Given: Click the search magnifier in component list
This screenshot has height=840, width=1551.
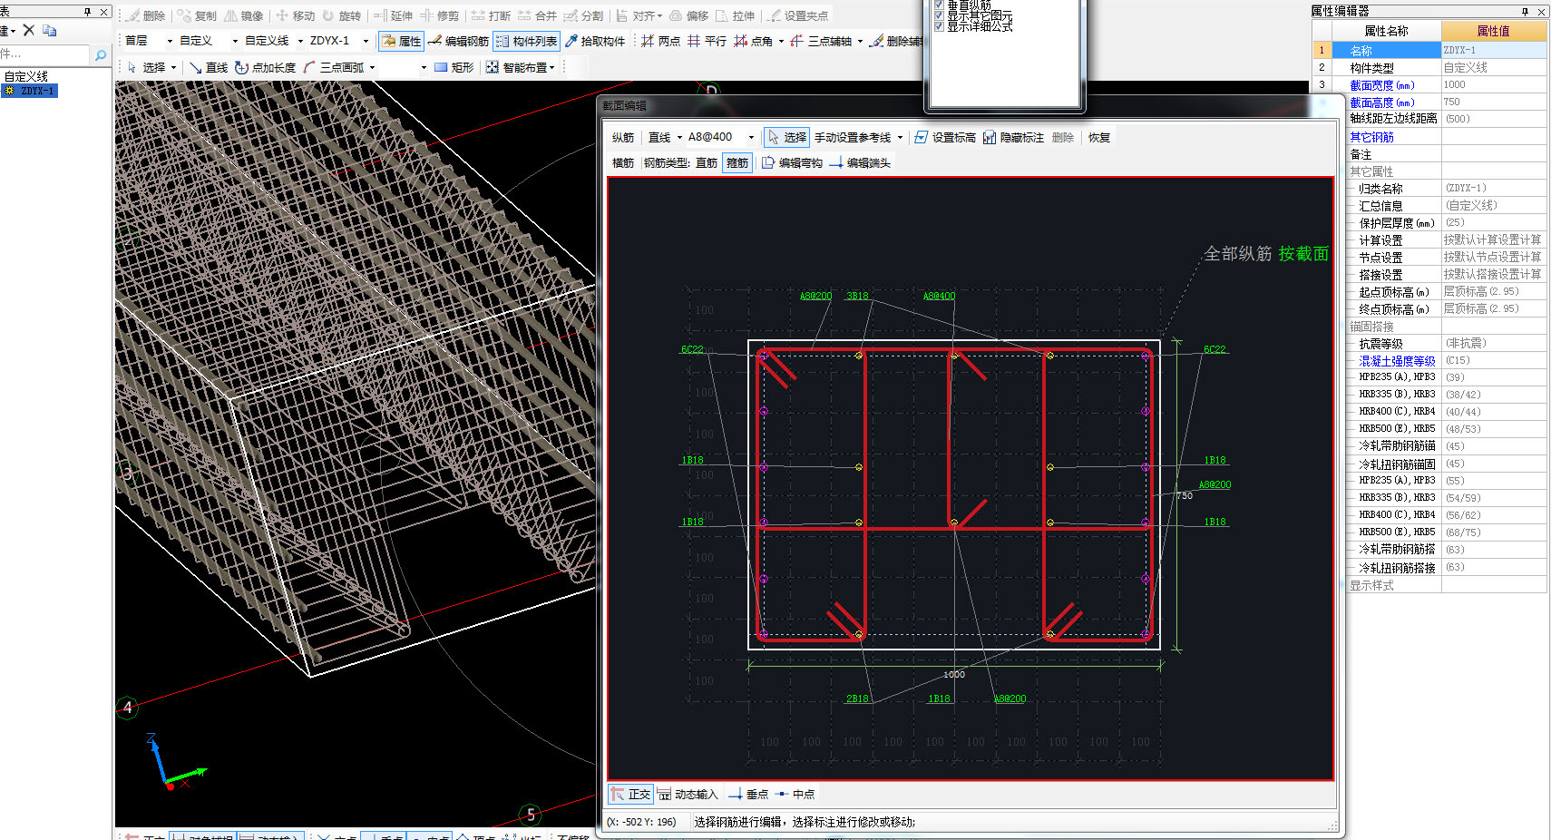Looking at the screenshot, I should (101, 54).
